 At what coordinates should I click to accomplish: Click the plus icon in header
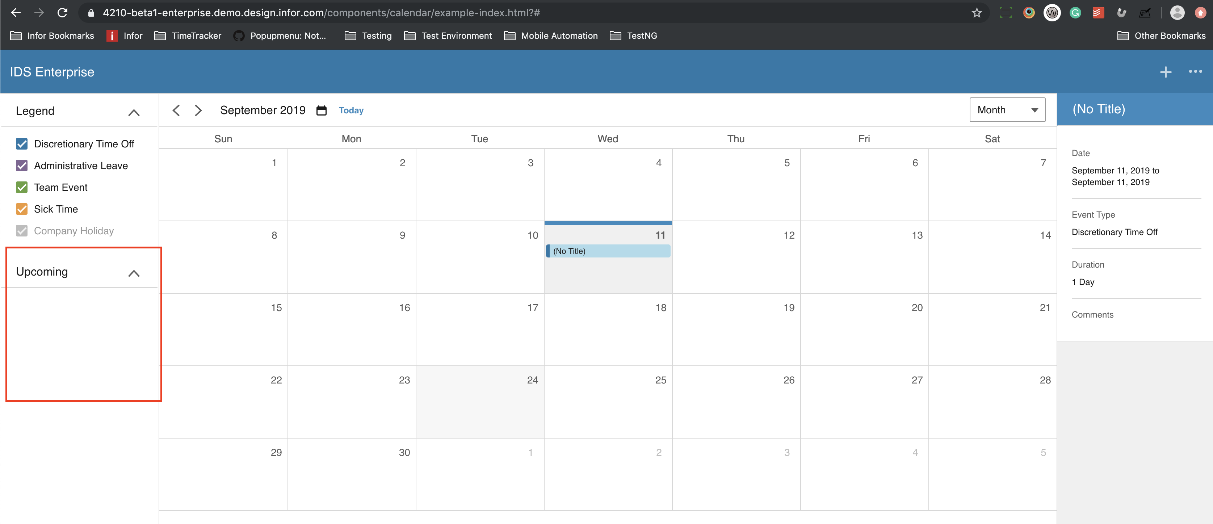1166,72
